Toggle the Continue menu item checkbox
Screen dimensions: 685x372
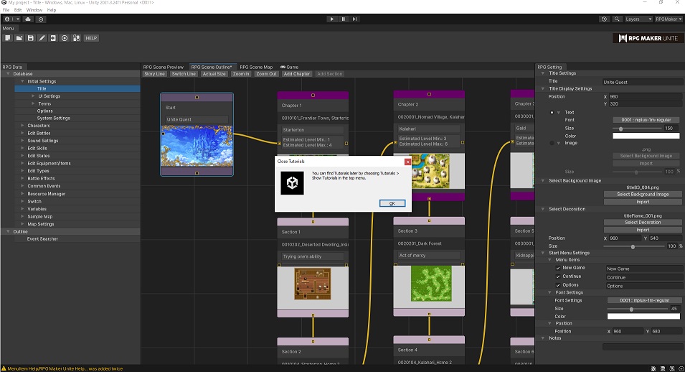558,276
